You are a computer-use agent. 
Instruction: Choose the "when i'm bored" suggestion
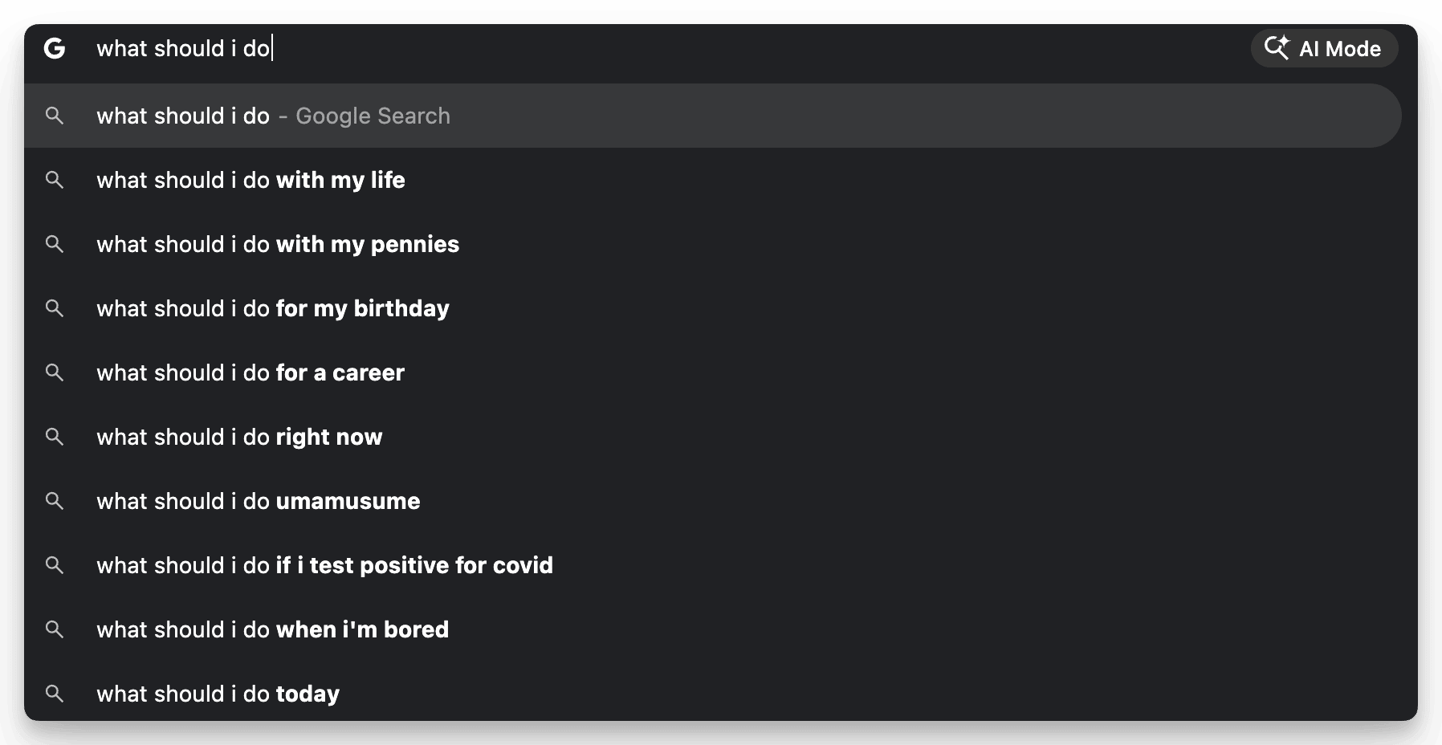pos(272,630)
